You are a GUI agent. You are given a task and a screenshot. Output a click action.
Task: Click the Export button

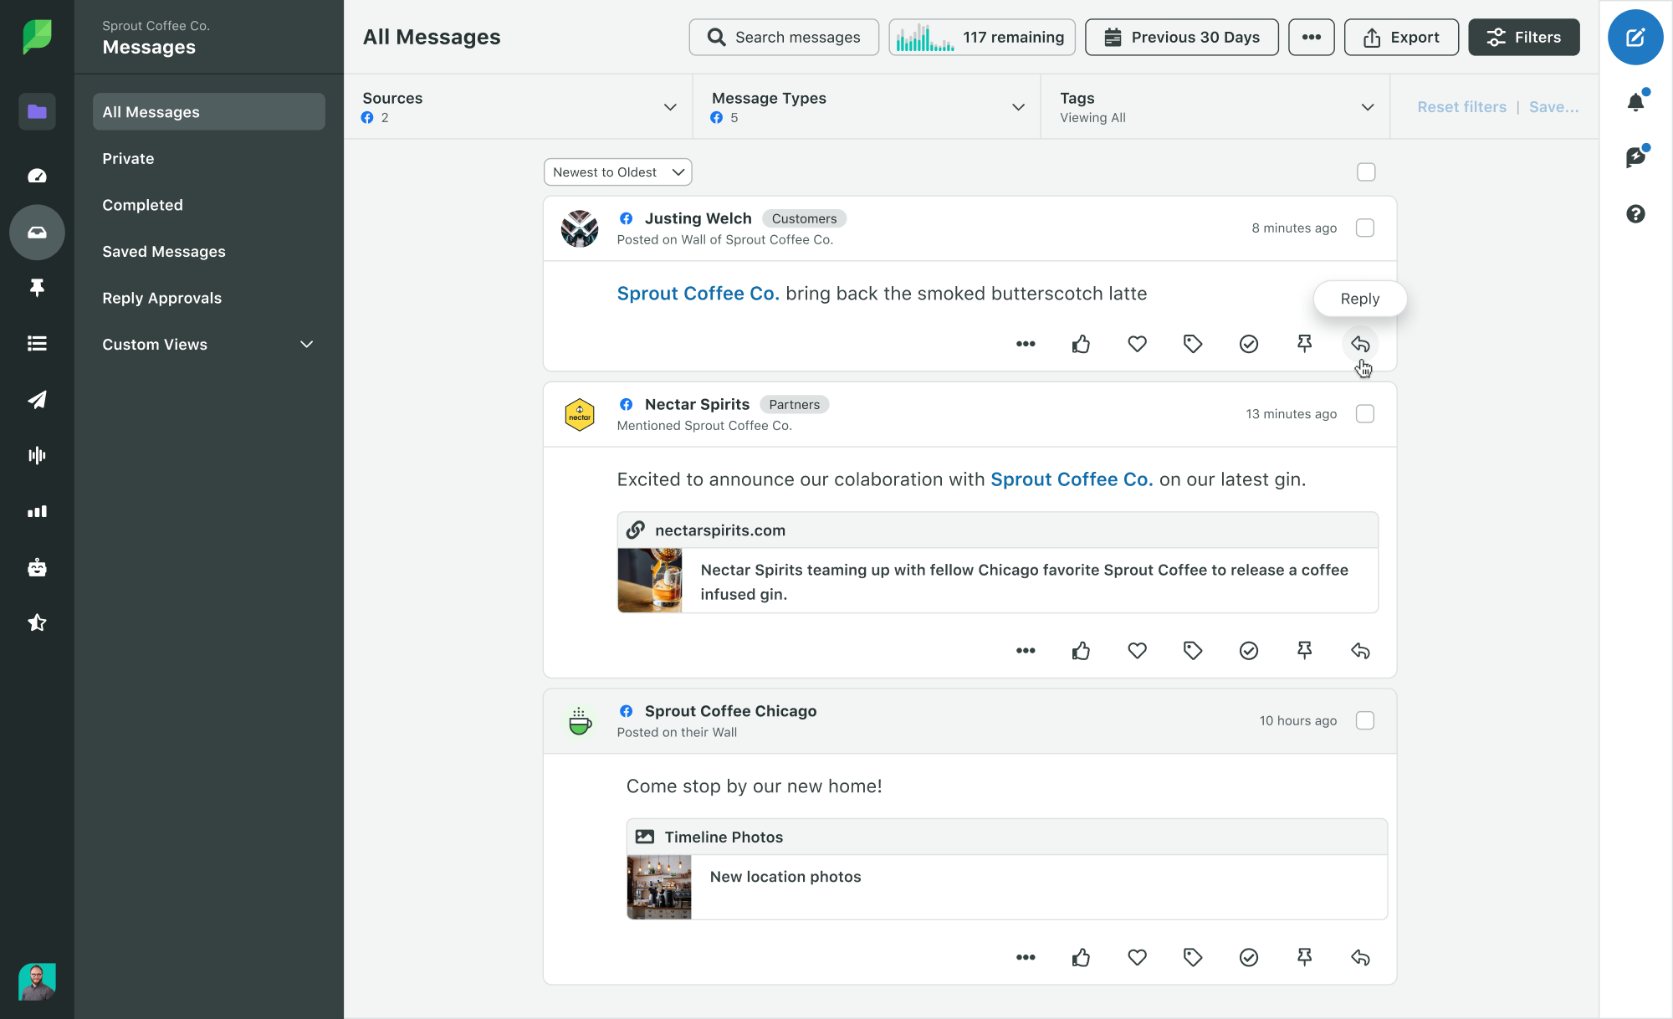click(1399, 36)
